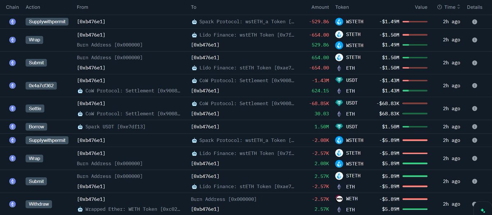The width and height of the screenshot is (492, 215).
Task: Click the Details column header
Action: tap(474, 7)
